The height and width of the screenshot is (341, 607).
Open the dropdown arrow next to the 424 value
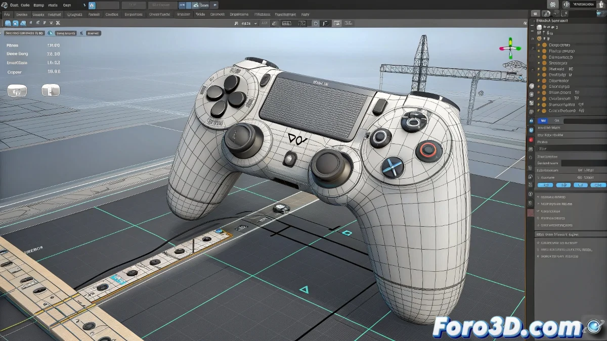pos(255,23)
